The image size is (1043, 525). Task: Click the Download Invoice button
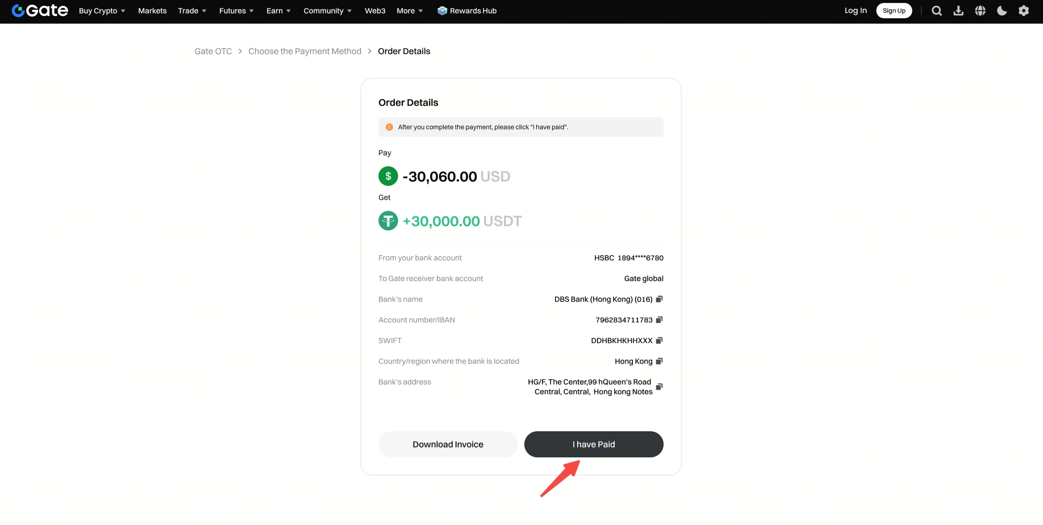point(448,444)
